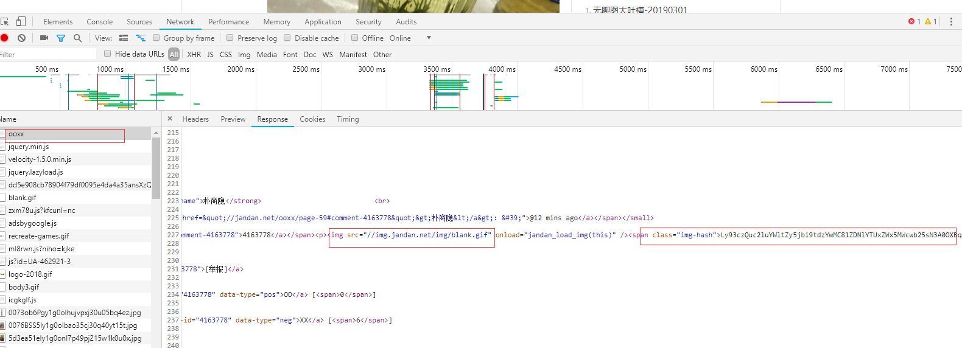
Task: Open the Application tab
Action: click(323, 22)
